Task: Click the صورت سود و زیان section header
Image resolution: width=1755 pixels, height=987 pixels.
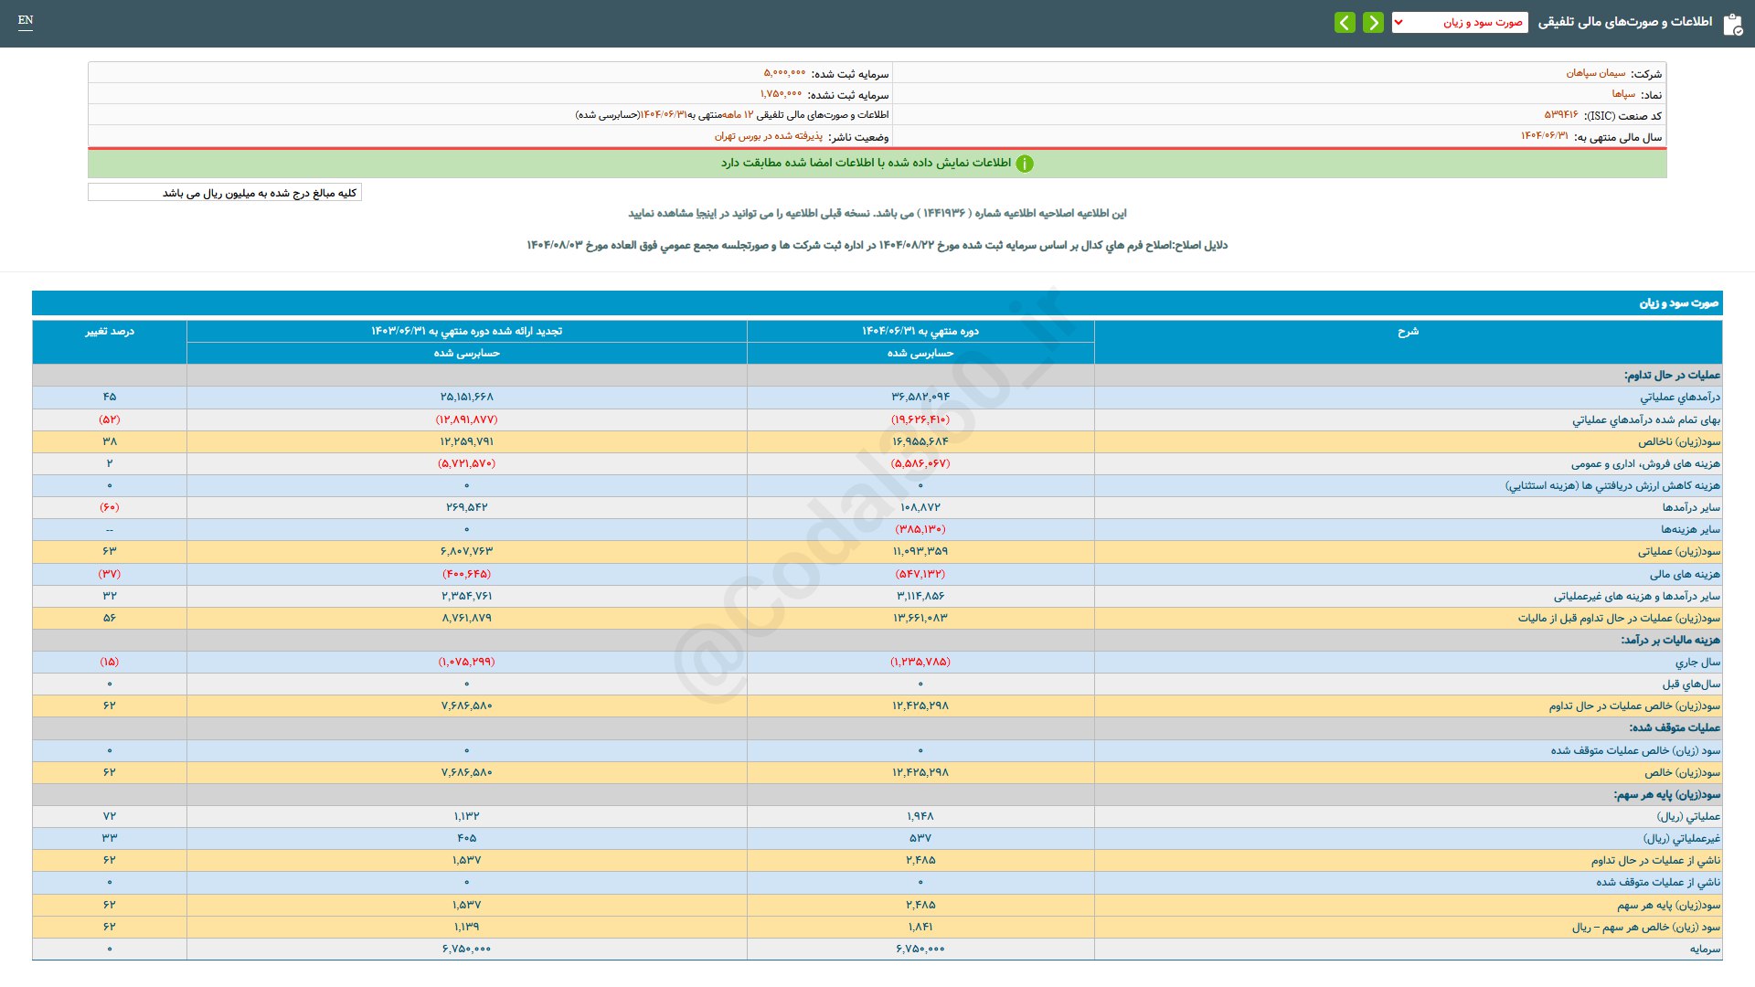Action: (x=1678, y=302)
